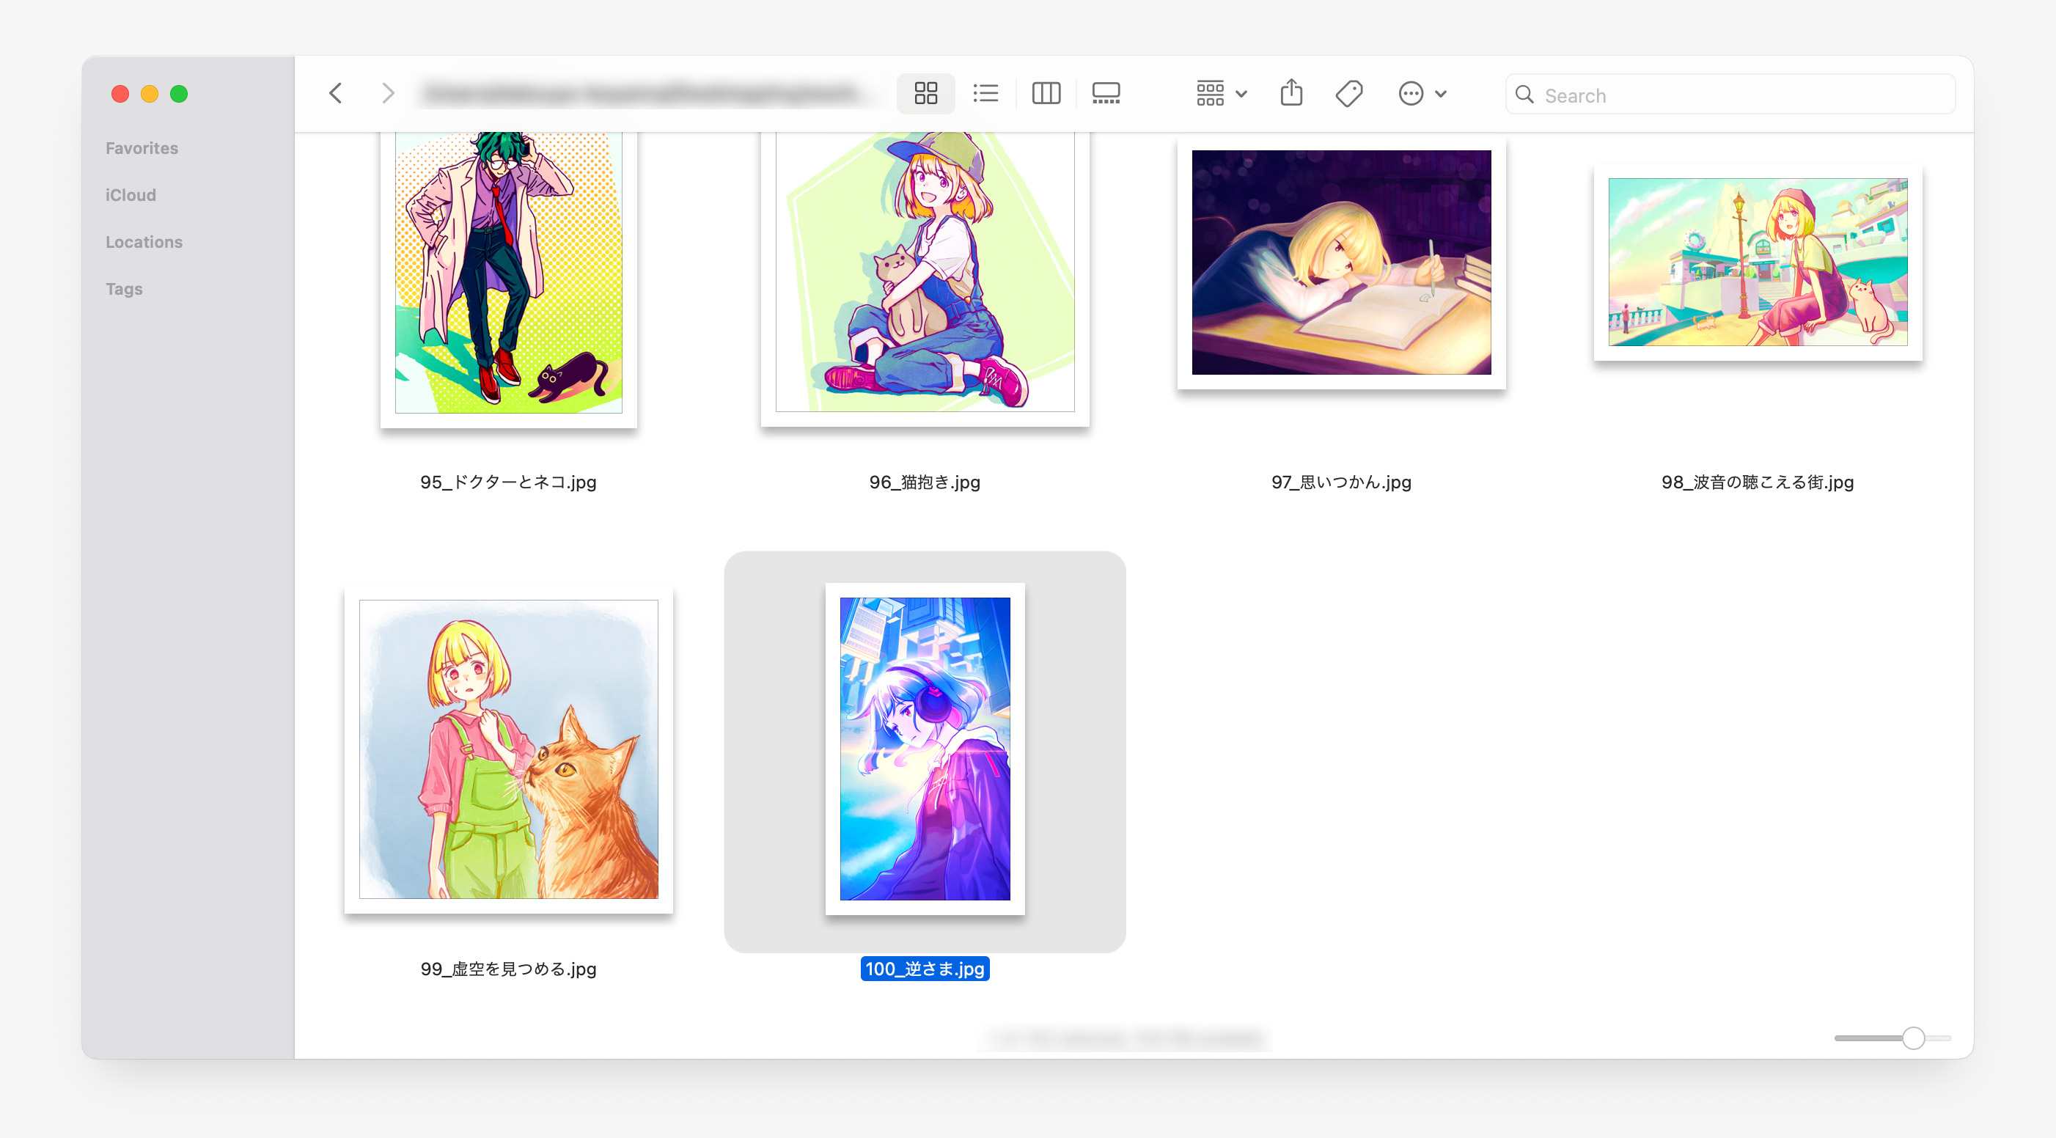Viewport: 2056px width, 1138px height.
Task: Click the Tags sidebar heading
Action: (124, 289)
